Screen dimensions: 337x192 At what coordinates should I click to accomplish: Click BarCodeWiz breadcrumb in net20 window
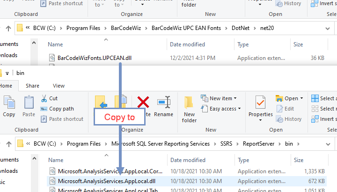(126, 28)
